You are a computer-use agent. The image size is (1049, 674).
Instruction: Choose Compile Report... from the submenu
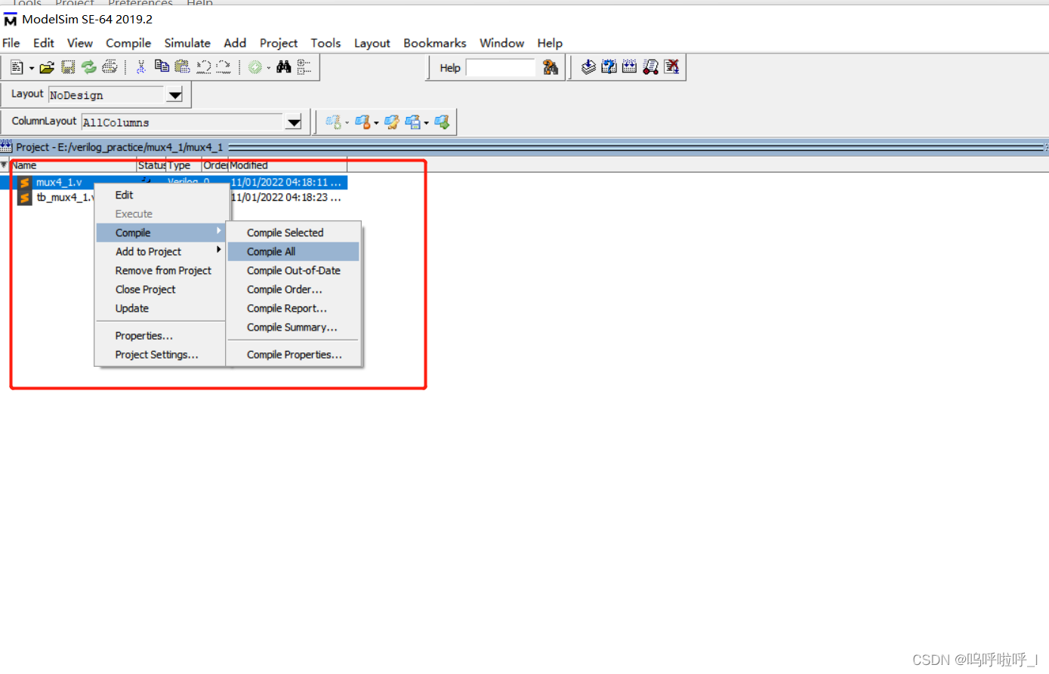pyautogui.click(x=293, y=308)
